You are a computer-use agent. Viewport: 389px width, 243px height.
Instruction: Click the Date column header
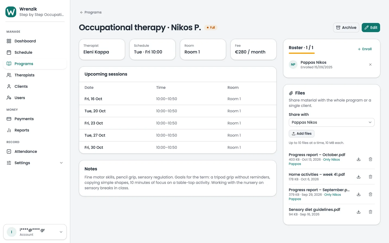(x=89, y=87)
